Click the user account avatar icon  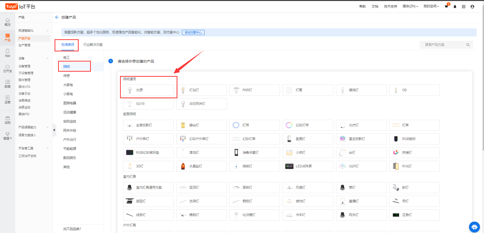(472, 7)
